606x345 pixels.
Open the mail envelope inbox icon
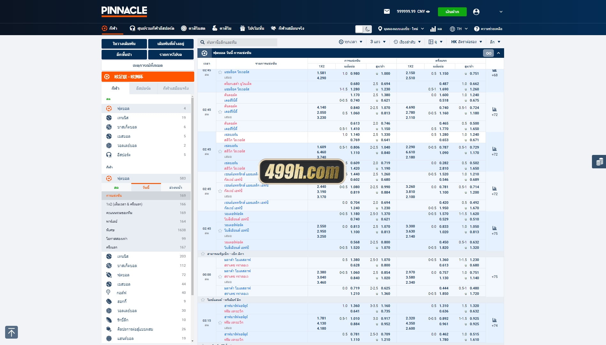pos(387,11)
